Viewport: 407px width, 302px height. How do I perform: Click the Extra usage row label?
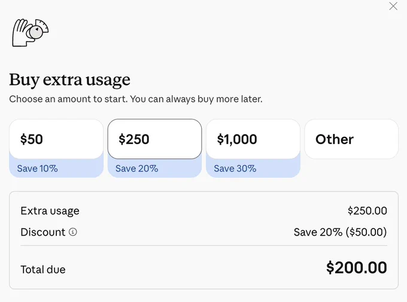[50, 211]
